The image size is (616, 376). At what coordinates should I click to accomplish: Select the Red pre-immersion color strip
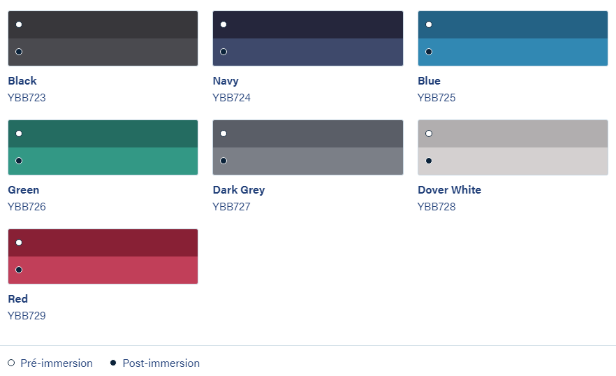point(103,243)
